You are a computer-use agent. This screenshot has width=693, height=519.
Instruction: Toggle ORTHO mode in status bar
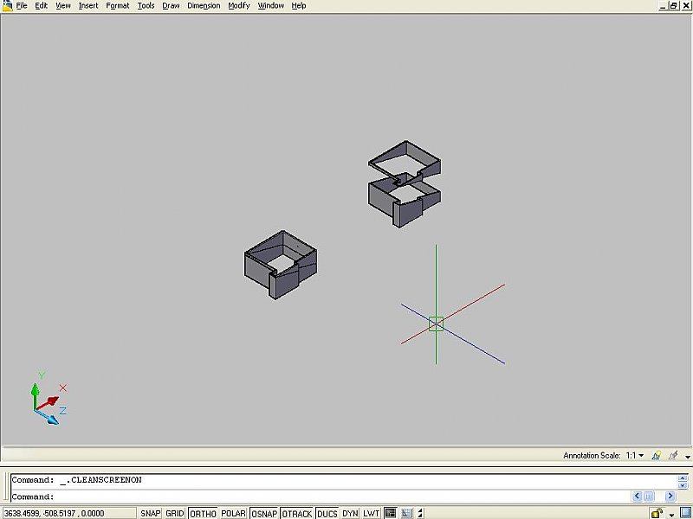point(203,513)
